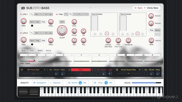Open Simple Square Bass preset dropdown
Viewport: 182px width, 102px height.
[140, 70]
